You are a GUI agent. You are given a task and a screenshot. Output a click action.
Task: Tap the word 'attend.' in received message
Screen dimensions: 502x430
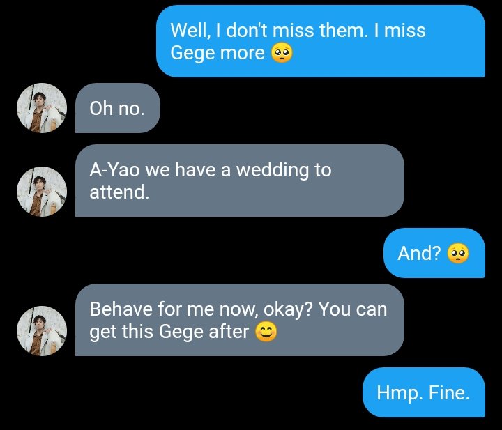[x=119, y=192]
